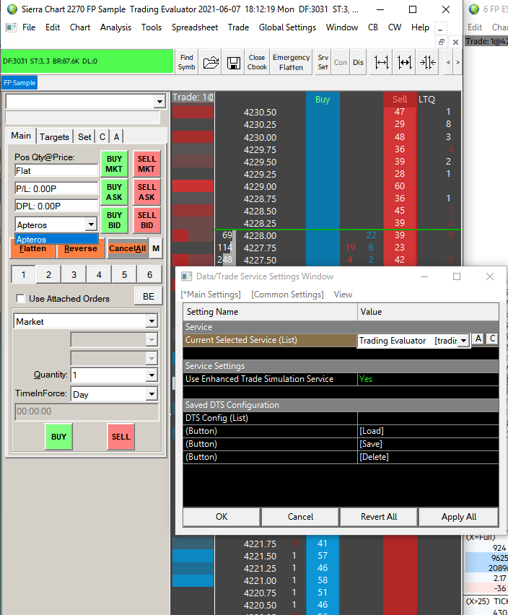Select quantity preset button 6

coord(149,274)
